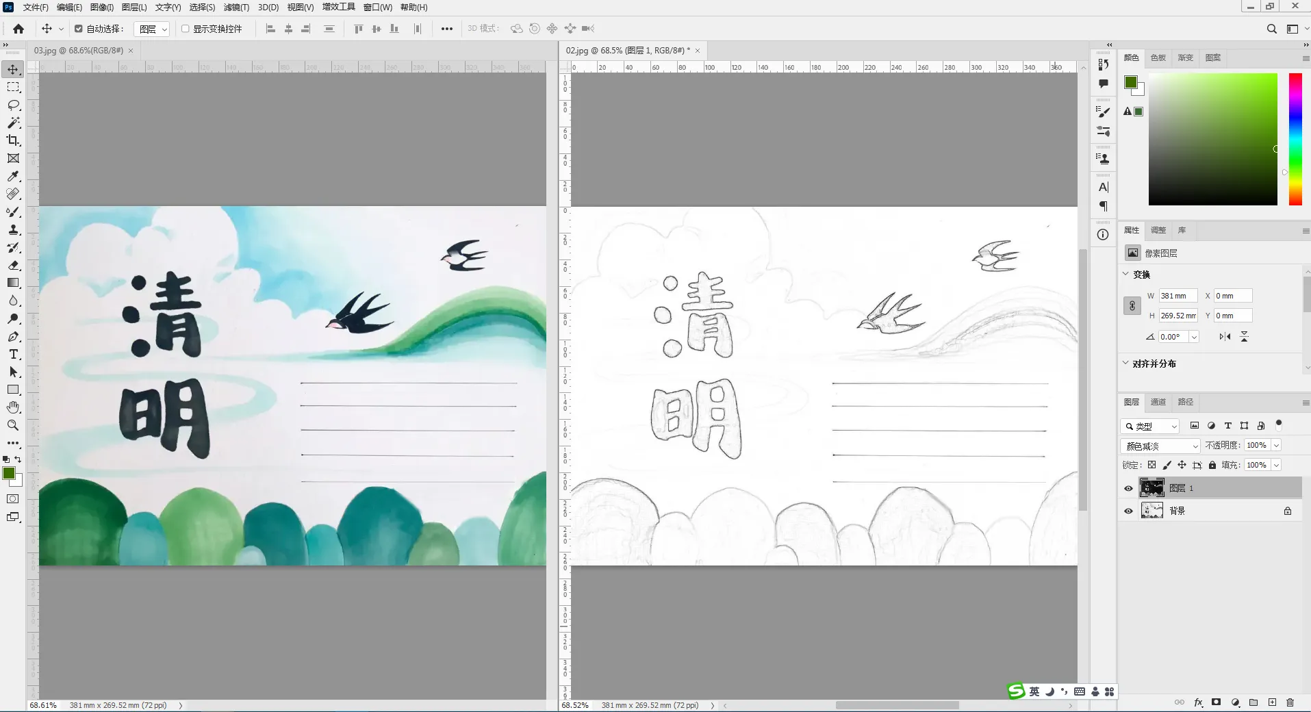Viewport: 1311px width, 712px height.
Task: Pick the Eyedropper tool
Action: 13,176
